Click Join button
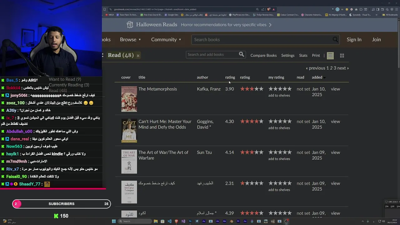This screenshot has height=225, width=400. 376,39
